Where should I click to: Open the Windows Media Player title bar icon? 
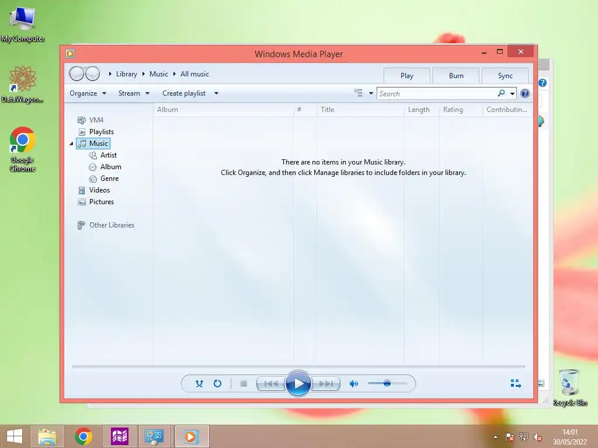[70, 54]
